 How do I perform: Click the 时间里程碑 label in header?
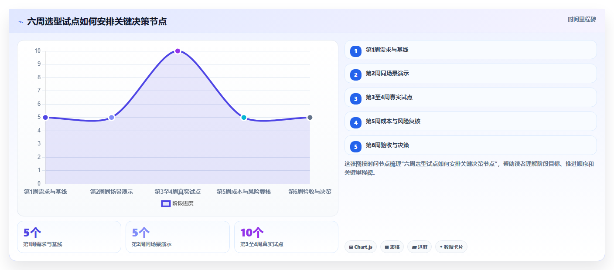click(x=582, y=20)
